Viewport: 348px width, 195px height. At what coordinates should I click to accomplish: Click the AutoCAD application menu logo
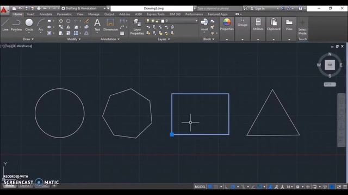pyautogui.click(x=4, y=10)
